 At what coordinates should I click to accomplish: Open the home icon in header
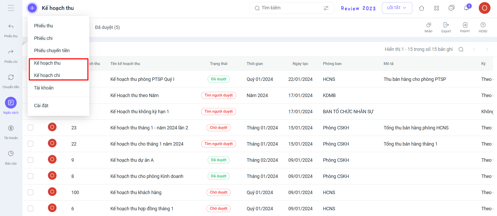point(421,8)
